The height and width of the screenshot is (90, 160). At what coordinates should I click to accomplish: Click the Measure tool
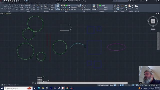pyautogui.click(x=122, y=7)
